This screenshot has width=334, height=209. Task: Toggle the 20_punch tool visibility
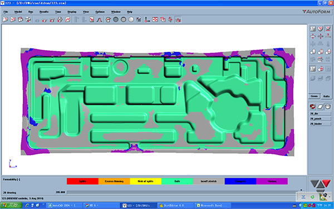click(320, 119)
